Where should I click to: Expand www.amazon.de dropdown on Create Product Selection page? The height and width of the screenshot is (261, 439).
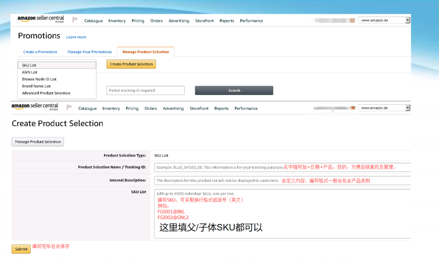(408, 108)
